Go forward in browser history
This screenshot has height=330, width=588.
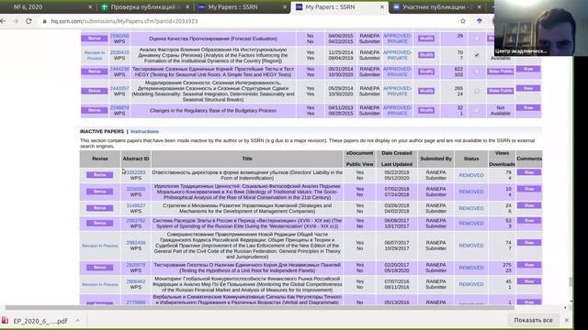(16, 21)
